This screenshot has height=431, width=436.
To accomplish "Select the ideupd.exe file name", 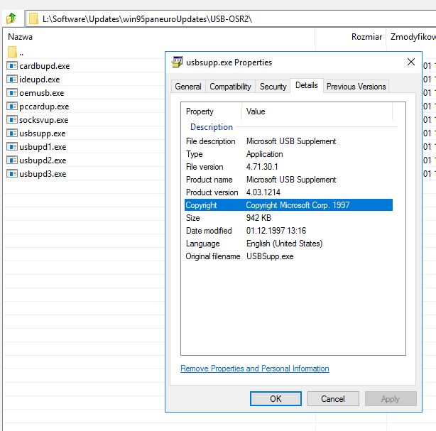I will tap(40, 80).
